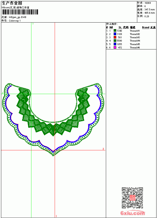Screen dimensions: 157x218
Task: Click the file name MEgan_gp.EMB
Action: 17,17
